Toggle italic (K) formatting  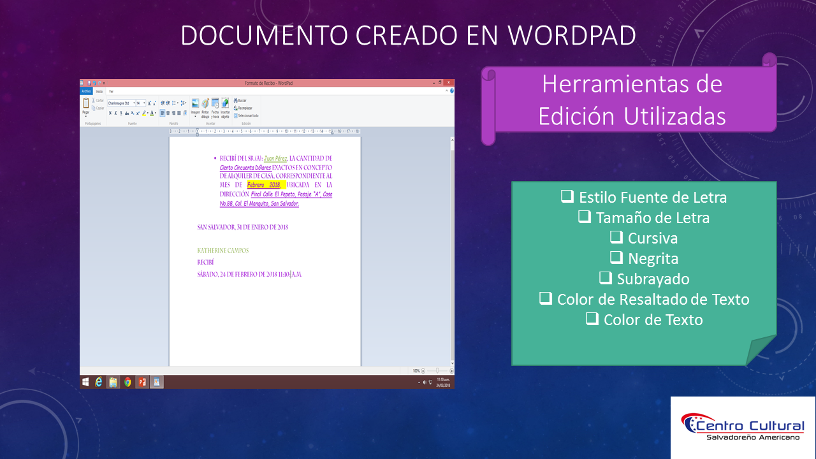coord(115,113)
